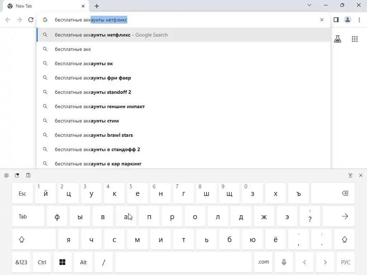
Task: Choose suggestion бесплатные аккаунты нетфликс
Action: click(x=184, y=35)
